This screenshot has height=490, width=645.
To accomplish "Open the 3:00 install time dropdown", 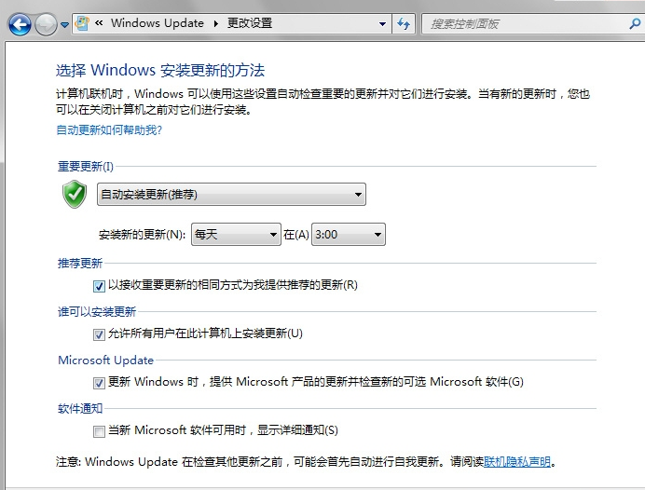I will (349, 235).
